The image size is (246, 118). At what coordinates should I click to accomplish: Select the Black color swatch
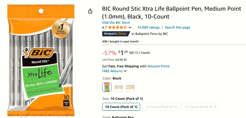pos(107,87)
